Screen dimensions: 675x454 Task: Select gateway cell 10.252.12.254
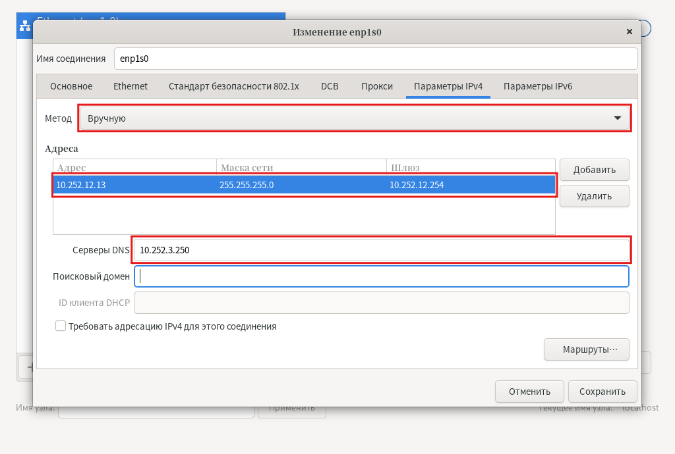point(471,185)
